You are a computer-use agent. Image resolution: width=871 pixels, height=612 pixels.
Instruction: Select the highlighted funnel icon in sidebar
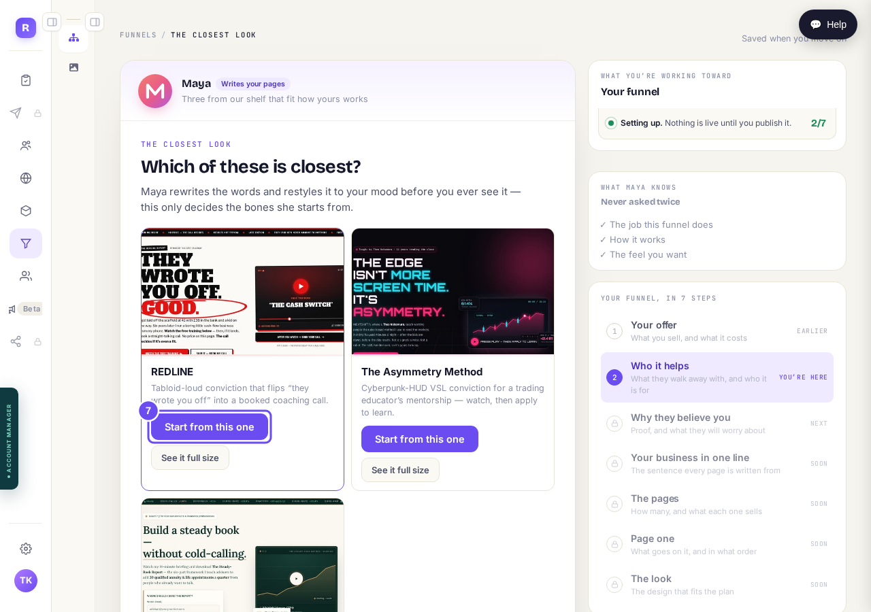coord(26,243)
